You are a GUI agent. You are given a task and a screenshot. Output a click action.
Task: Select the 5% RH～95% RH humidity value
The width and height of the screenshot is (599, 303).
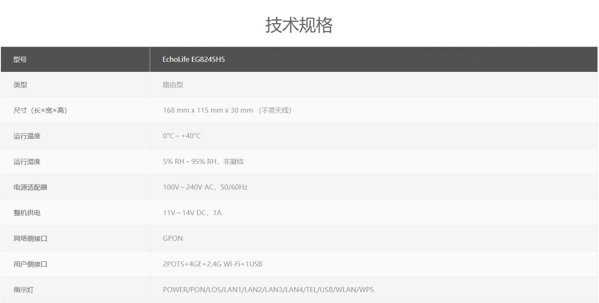pos(203,162)
